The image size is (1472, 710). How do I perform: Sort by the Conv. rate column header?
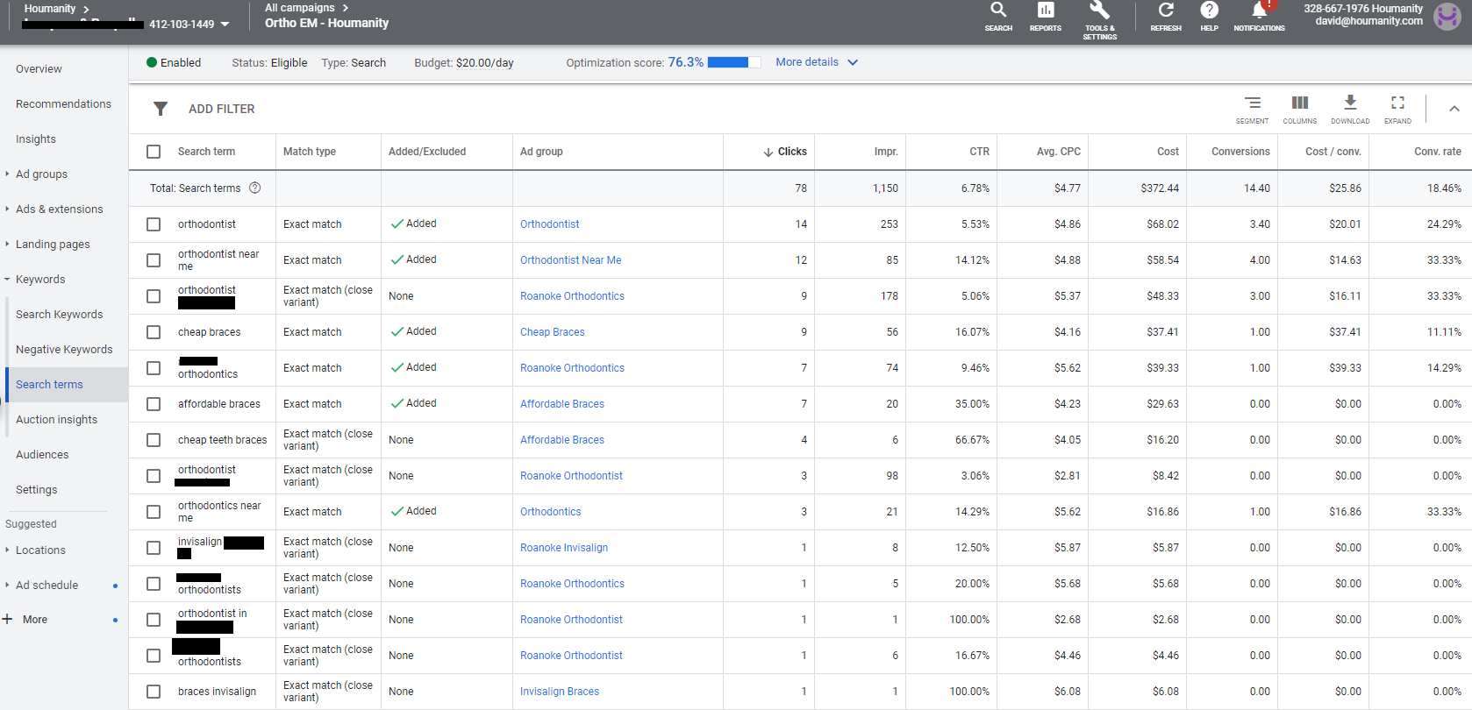(1438, 152)
